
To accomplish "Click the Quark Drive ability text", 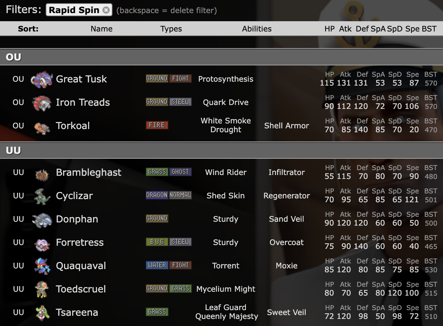I will tap(226, 103).
